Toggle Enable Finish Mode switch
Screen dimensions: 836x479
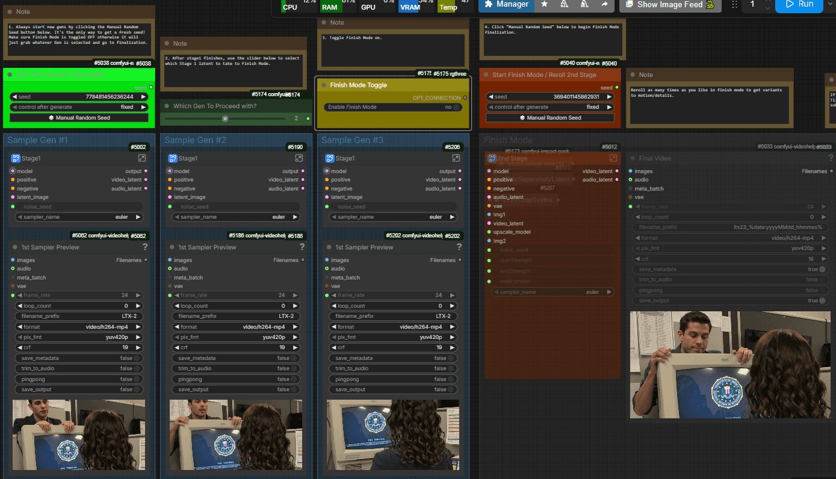click(457, 107)
